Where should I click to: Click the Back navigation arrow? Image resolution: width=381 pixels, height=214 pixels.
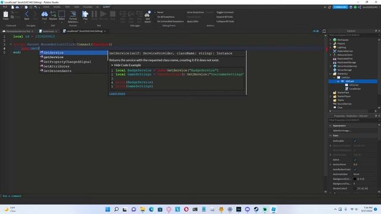click(x=27, y=14)
